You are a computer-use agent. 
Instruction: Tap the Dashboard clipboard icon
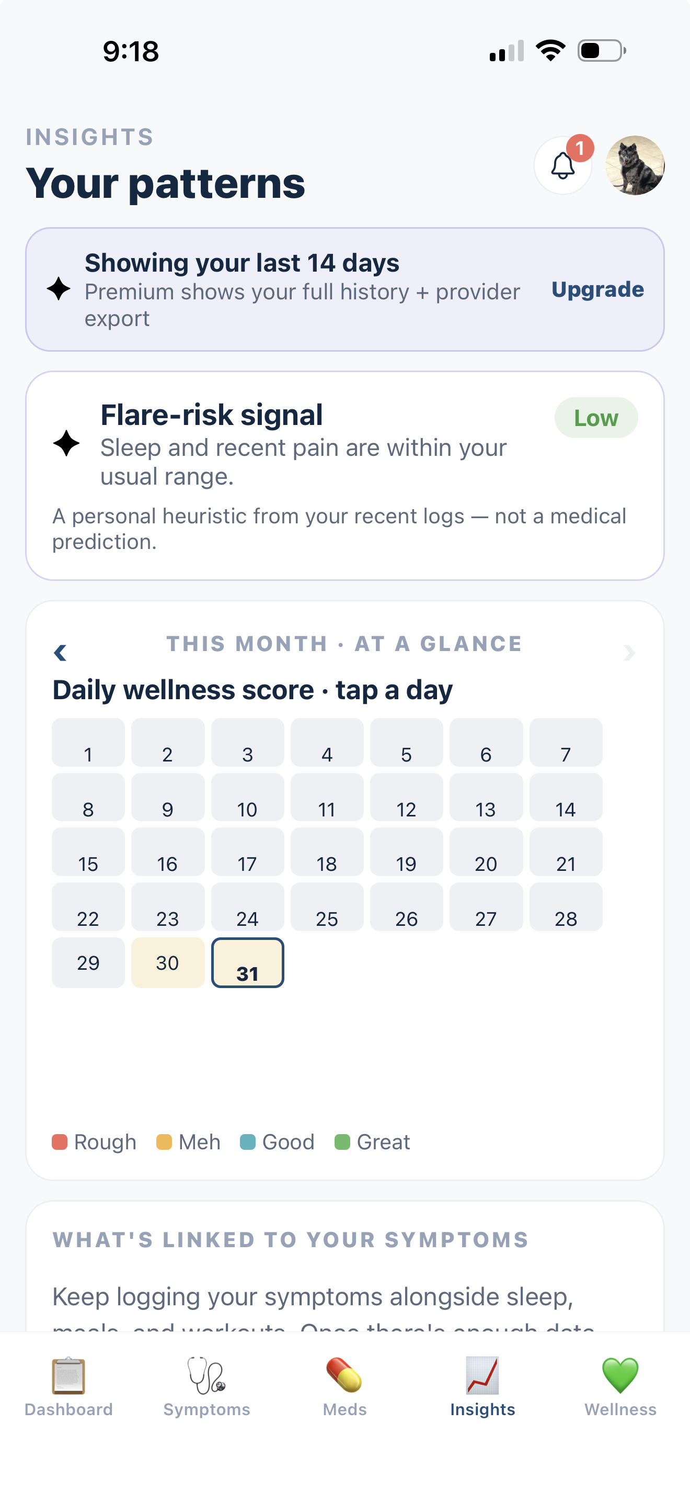tap(68, 1376)
